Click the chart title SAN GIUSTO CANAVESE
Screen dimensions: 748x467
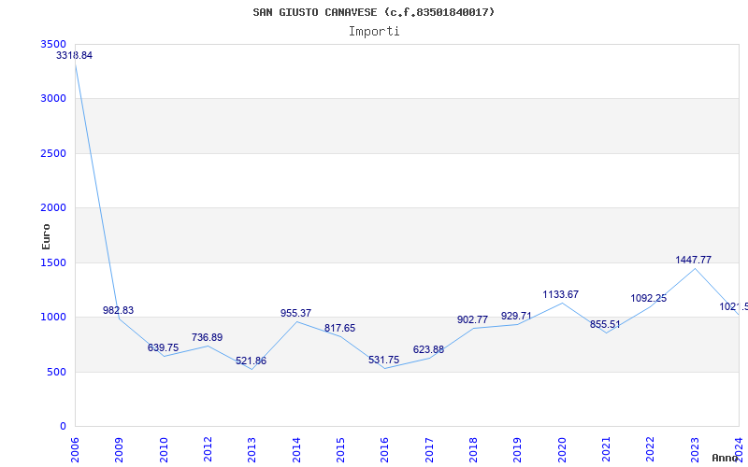coord(374,12)
